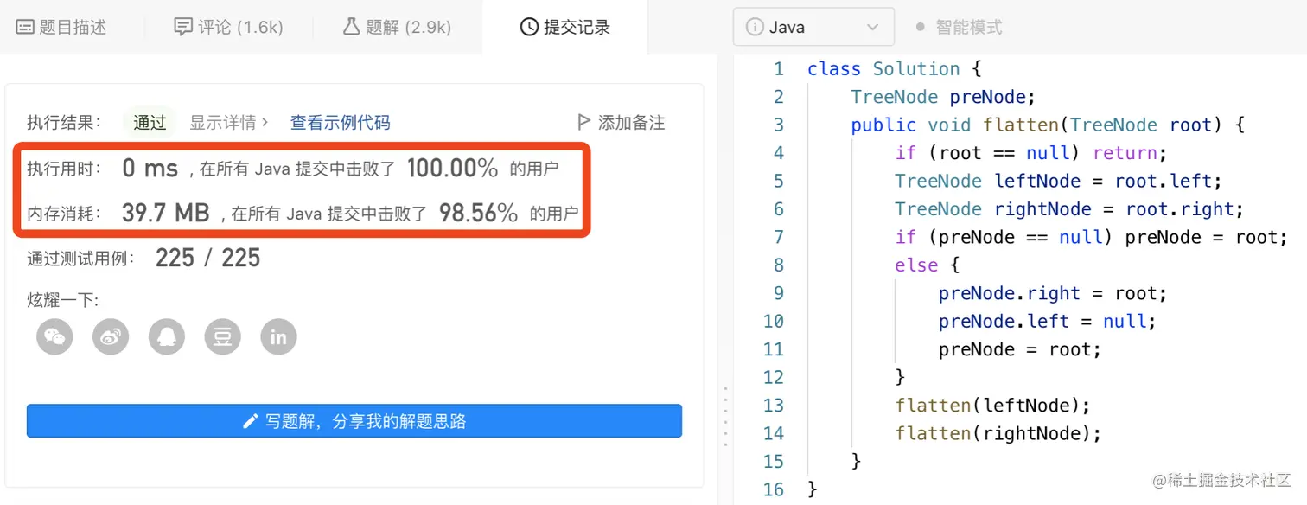1307x505 pixels.
Task: Click 写题解，分享我的解题思路 button
Action: pos(354,421)
